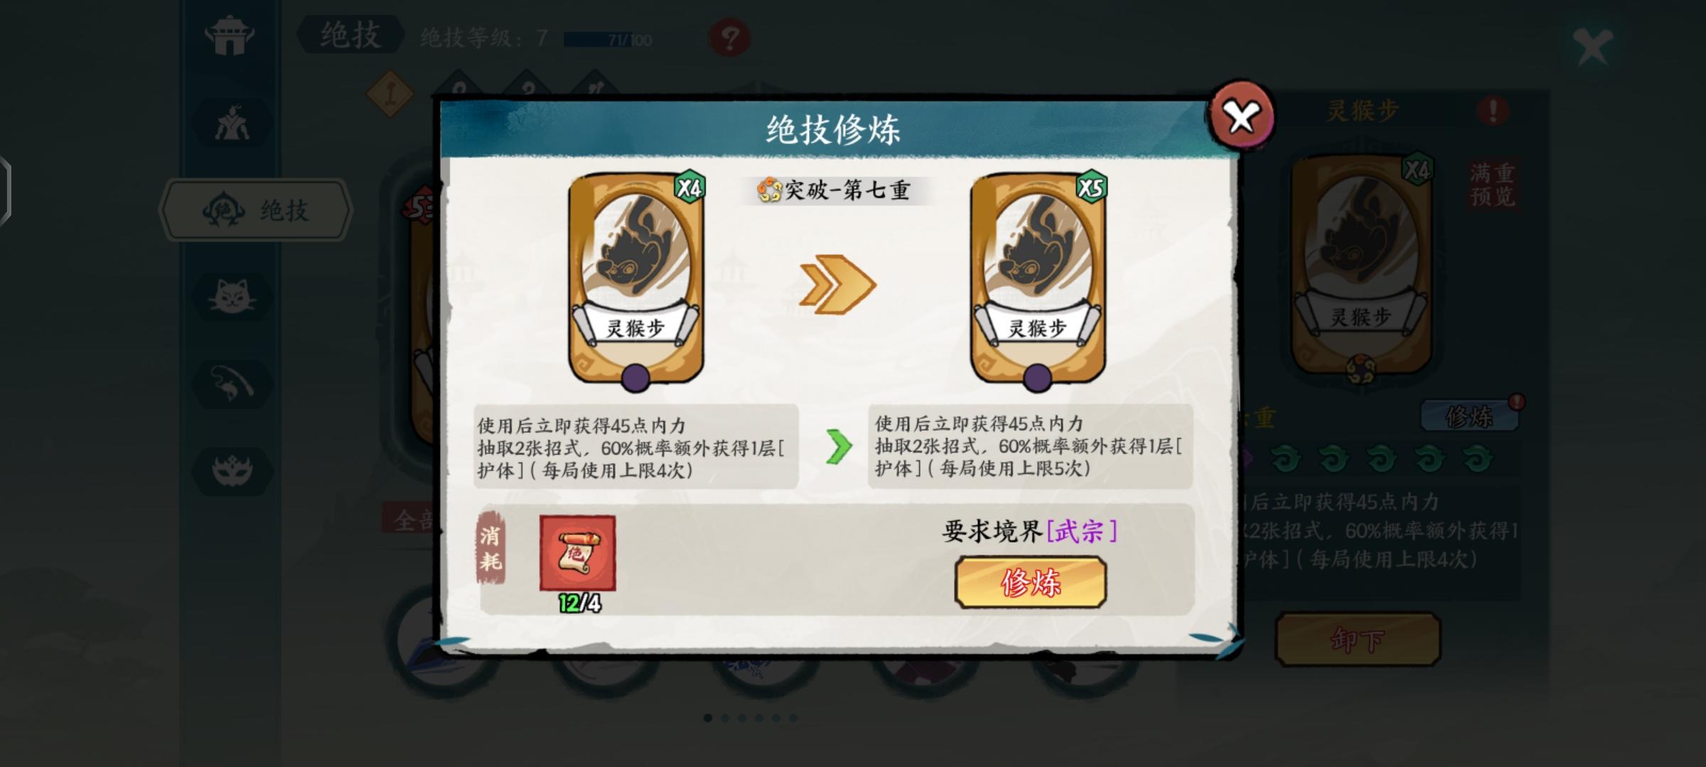Image resolution: width=1706 pixels, height=767 pixels.
Task: Tap the 满重预览 max-level preview label
Action: coord(1492,185)
